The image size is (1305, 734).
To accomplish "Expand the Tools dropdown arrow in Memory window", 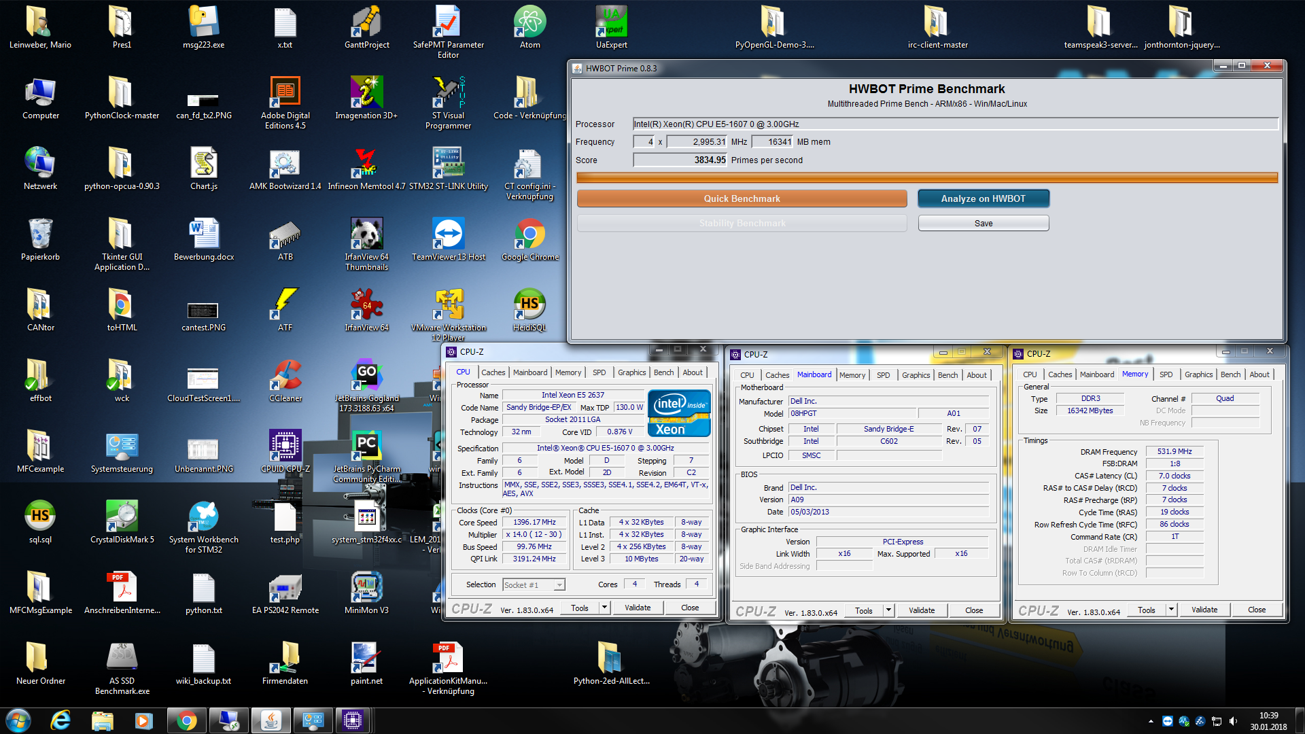I will [x=1171, y=610].
